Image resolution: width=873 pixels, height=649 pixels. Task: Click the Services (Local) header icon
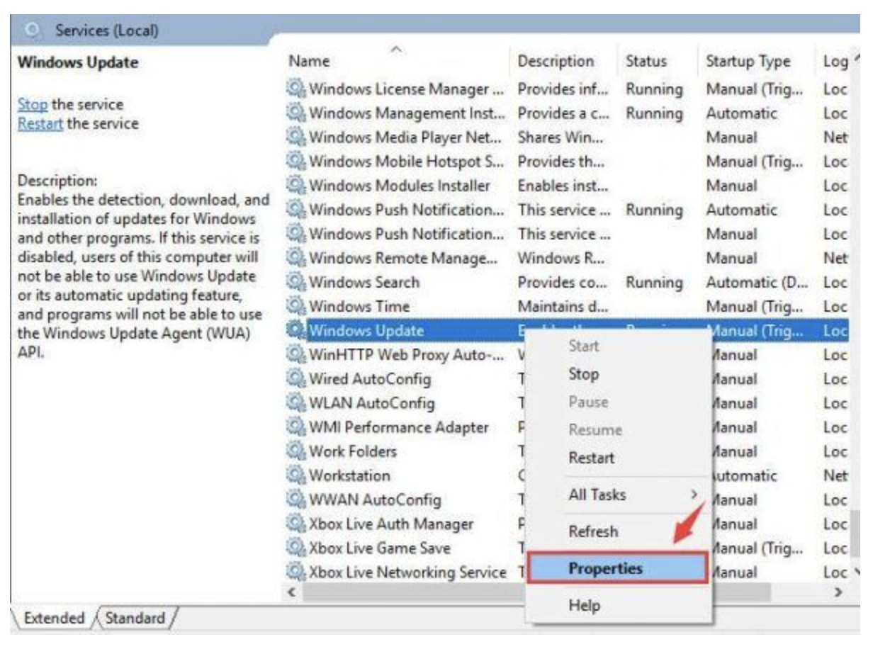[33, 30]
